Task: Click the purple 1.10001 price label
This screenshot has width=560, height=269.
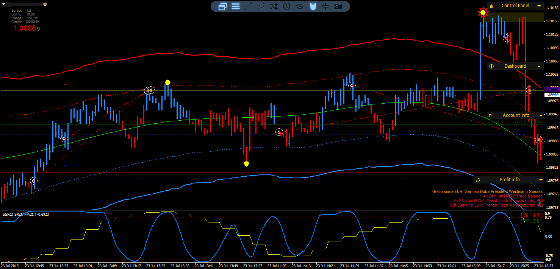Action: pos(552,90)
